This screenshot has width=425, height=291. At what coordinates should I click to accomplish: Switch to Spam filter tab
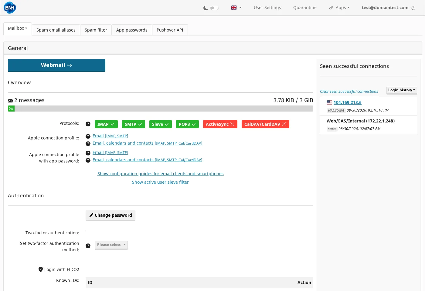tap(96, 30)
